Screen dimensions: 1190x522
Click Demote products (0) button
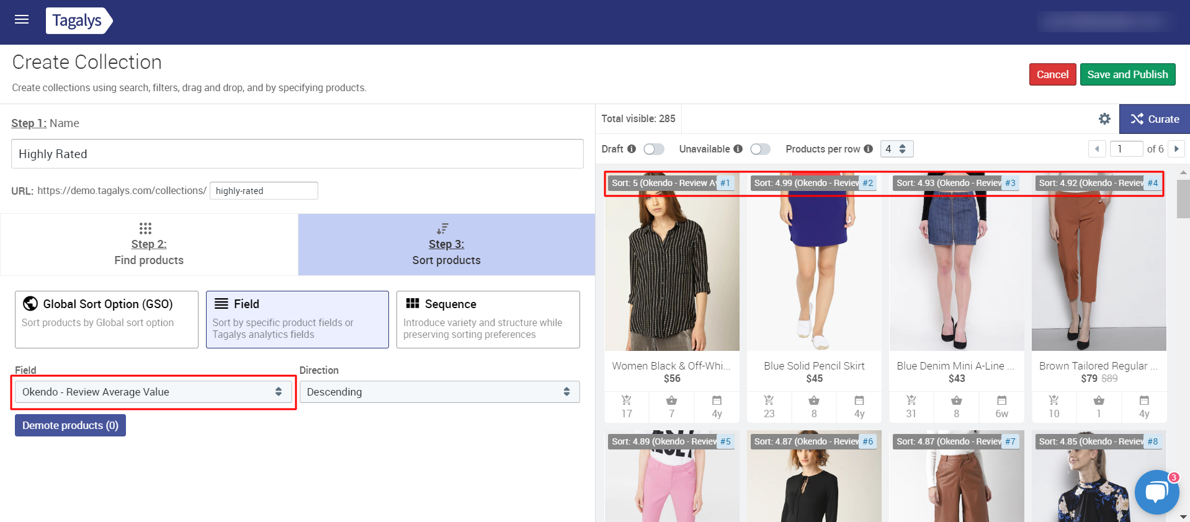point(70,425)
